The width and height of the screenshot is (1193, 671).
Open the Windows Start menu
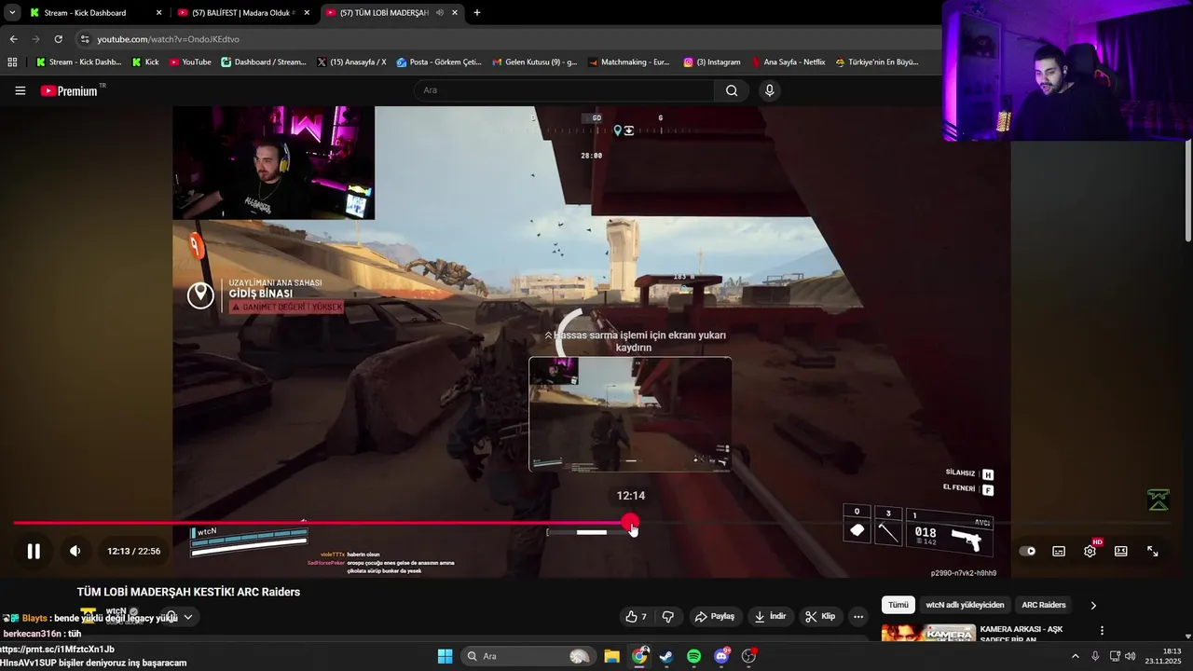[x=445, y=656]
